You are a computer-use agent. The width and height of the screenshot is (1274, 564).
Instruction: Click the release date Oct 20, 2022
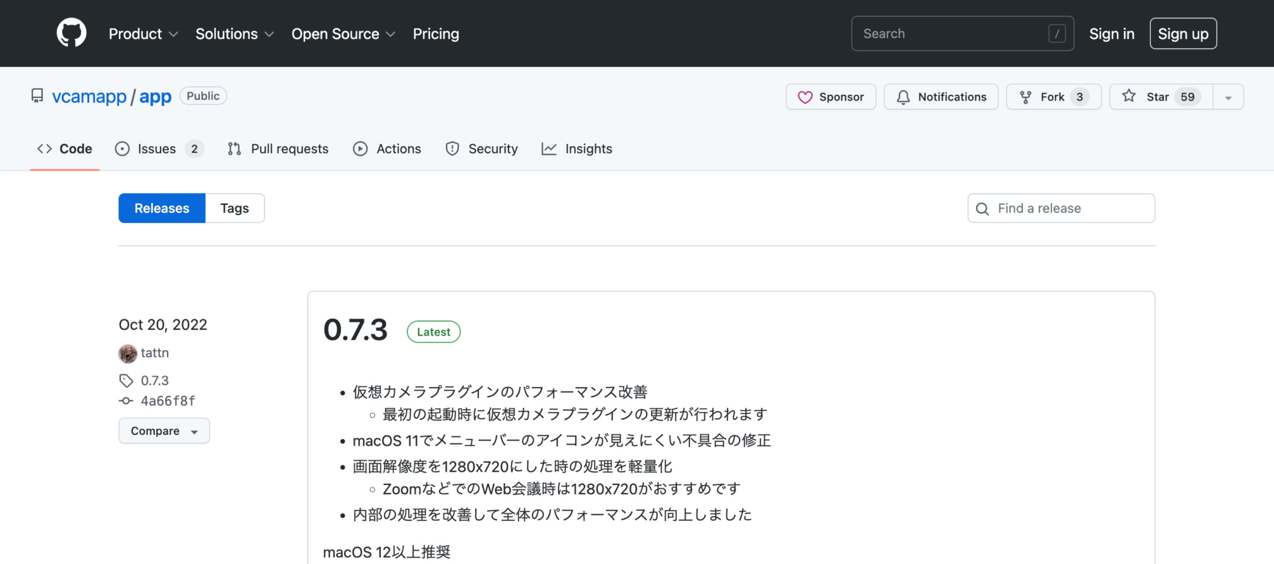163,325
